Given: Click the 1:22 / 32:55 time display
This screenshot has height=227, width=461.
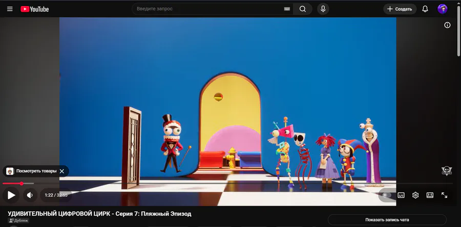Looking at the screenshot, I should [x=56, y=195].
